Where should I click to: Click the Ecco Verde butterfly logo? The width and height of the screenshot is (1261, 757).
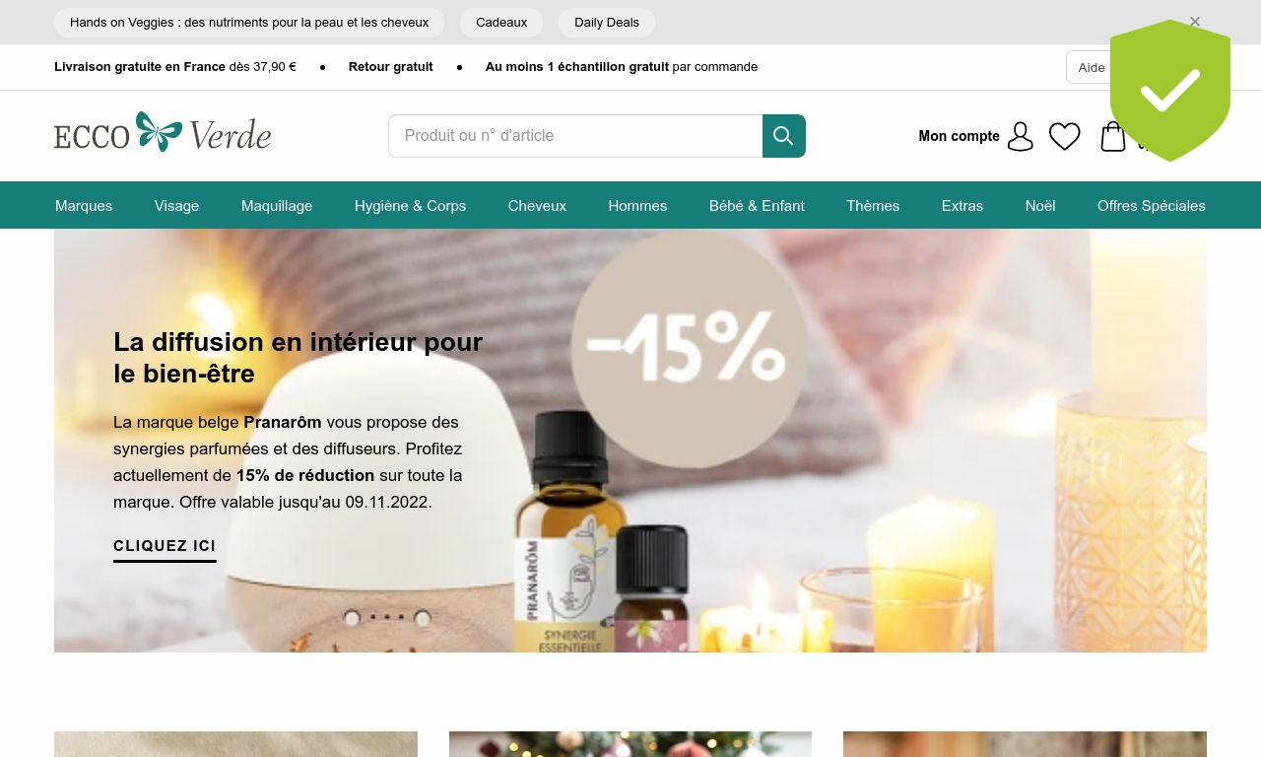pos(163,132)
